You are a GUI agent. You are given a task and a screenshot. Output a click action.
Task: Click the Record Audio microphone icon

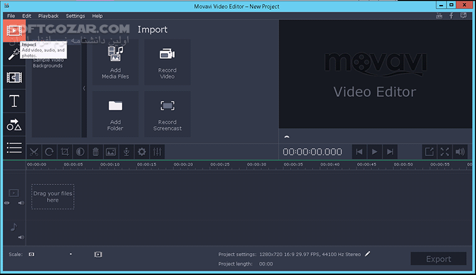[127, 152]
